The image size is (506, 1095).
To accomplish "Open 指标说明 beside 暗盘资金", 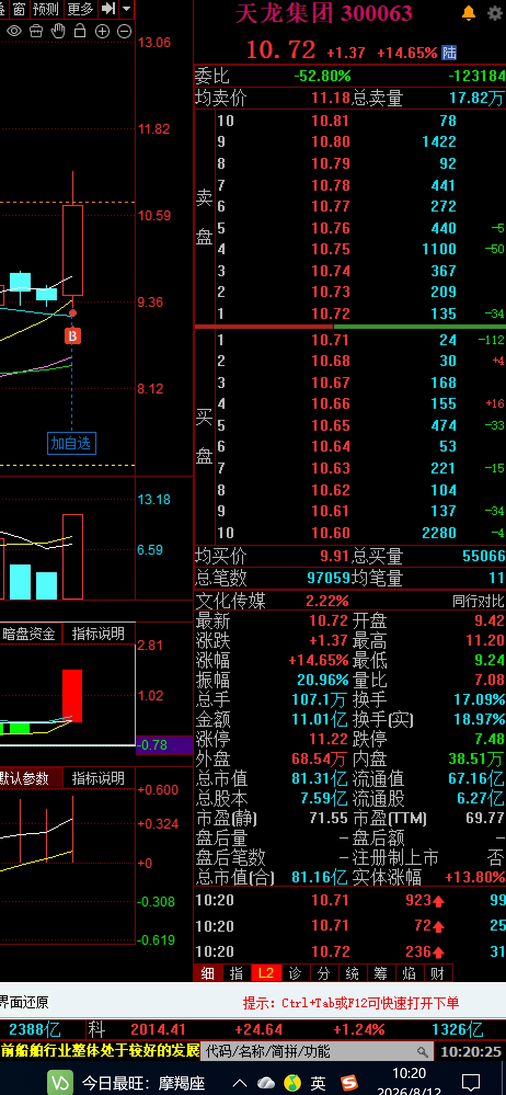I will (x=98, y=634).
